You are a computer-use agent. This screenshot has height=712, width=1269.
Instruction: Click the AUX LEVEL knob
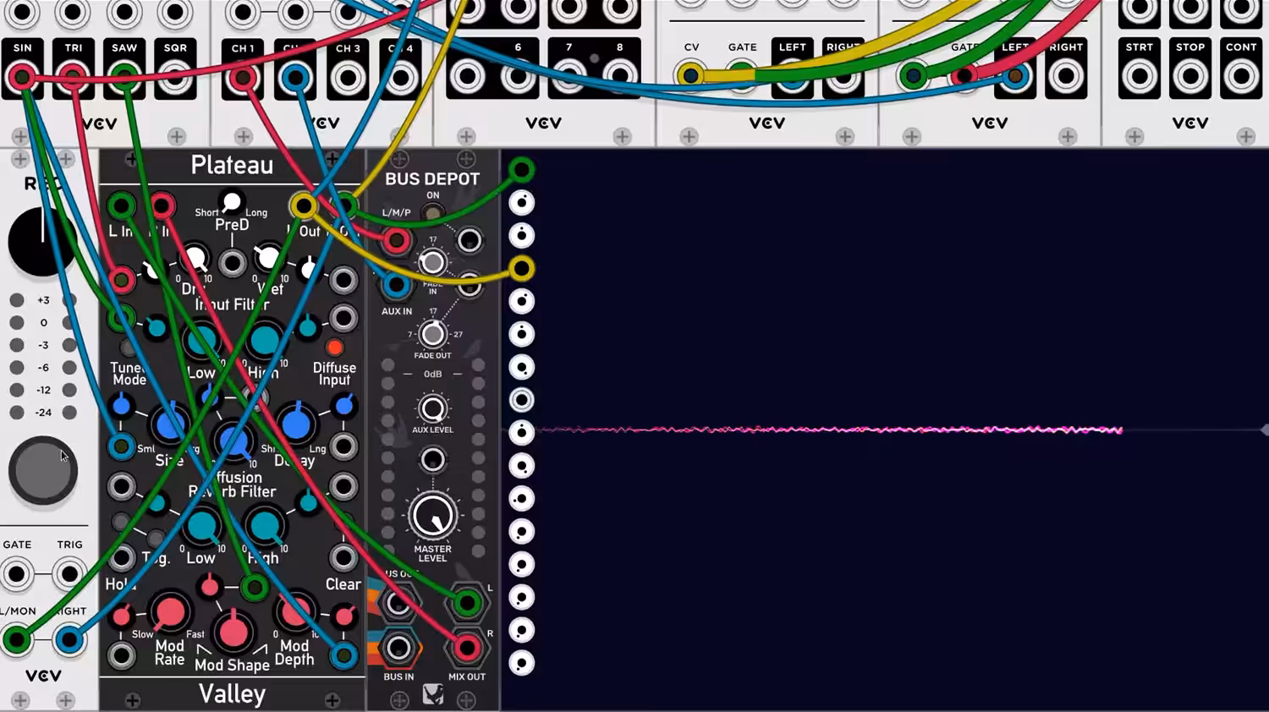click(x=432, y=408)
